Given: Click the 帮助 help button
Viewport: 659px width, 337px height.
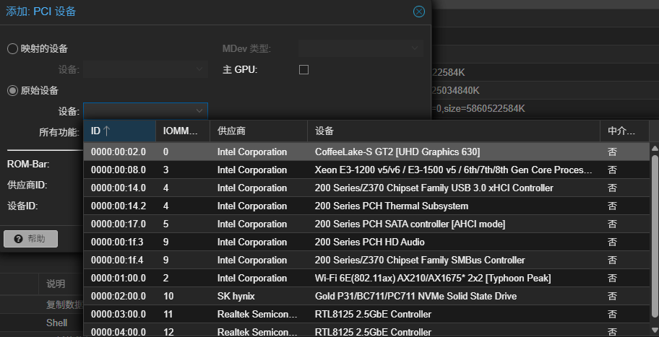Looking at the screenshot, I should [x=30, y=239].
